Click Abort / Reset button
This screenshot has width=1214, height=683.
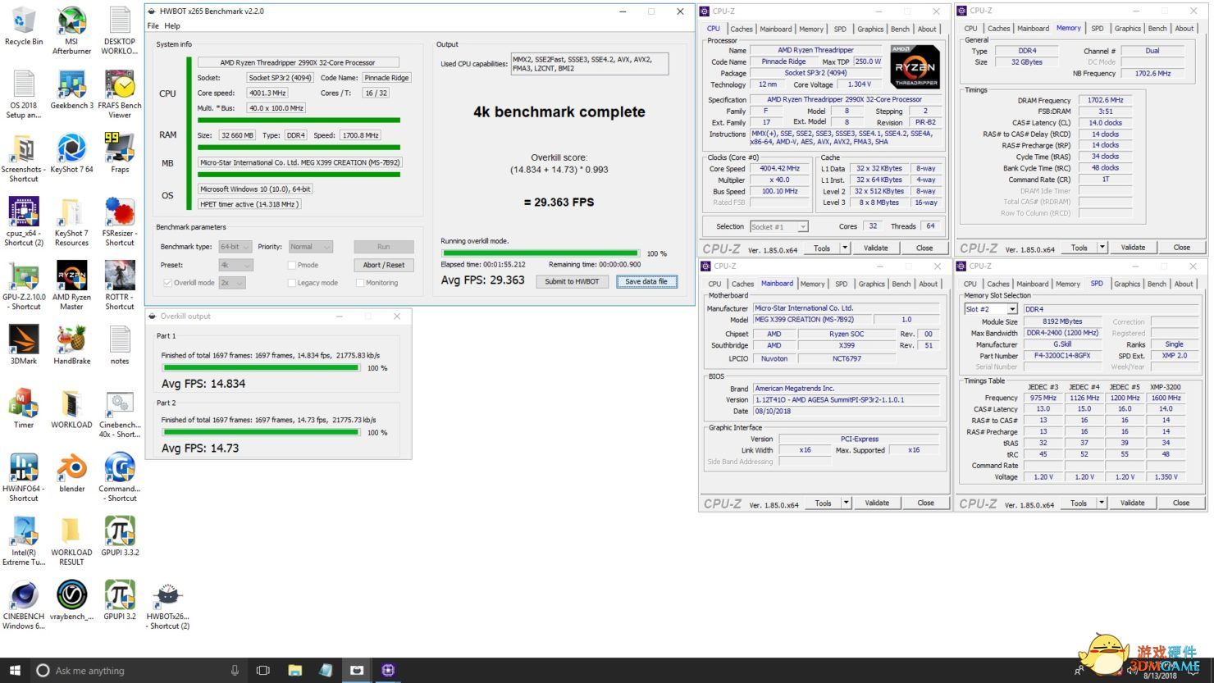tap(384, 265)
